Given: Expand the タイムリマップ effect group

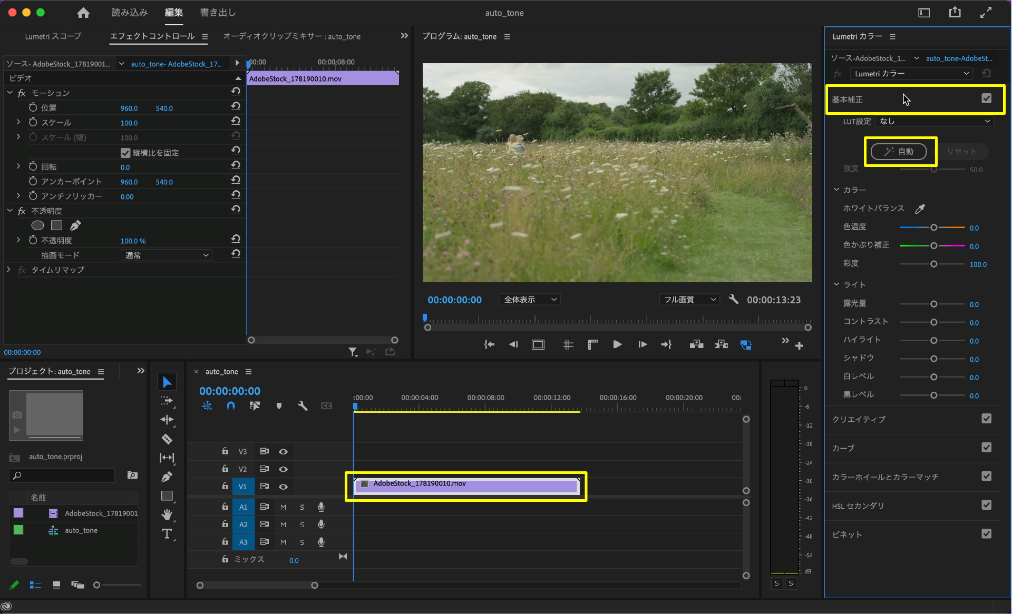Looking at the screenshot, I should [8, 270].
